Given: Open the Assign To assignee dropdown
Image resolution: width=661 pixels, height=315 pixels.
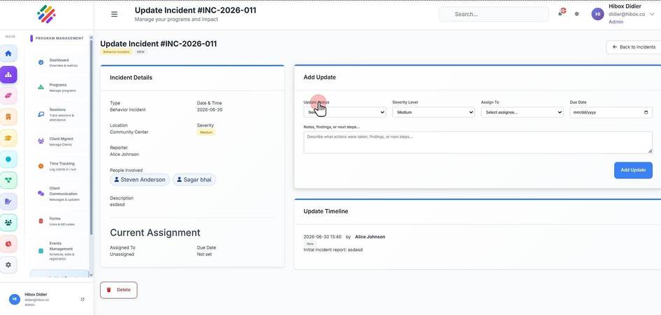Looking at the screenshot, I should pyautogui.click(x=522, y=112).
